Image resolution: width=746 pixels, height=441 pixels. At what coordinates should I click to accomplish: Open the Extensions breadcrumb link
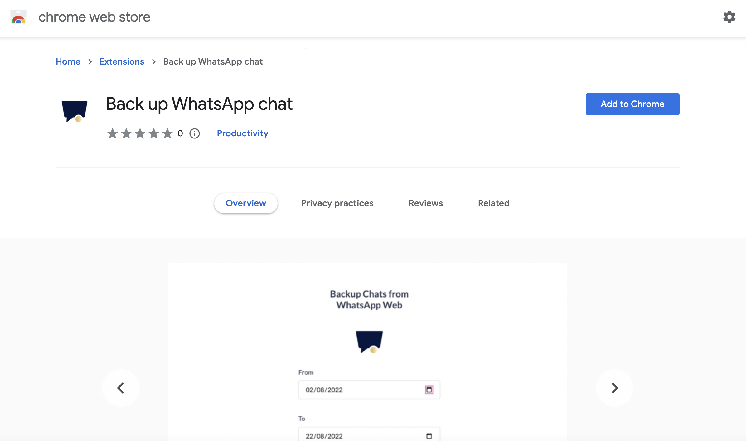point(122,61)
